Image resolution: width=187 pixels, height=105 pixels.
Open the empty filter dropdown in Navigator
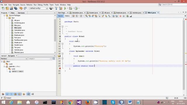coord(40,59)
